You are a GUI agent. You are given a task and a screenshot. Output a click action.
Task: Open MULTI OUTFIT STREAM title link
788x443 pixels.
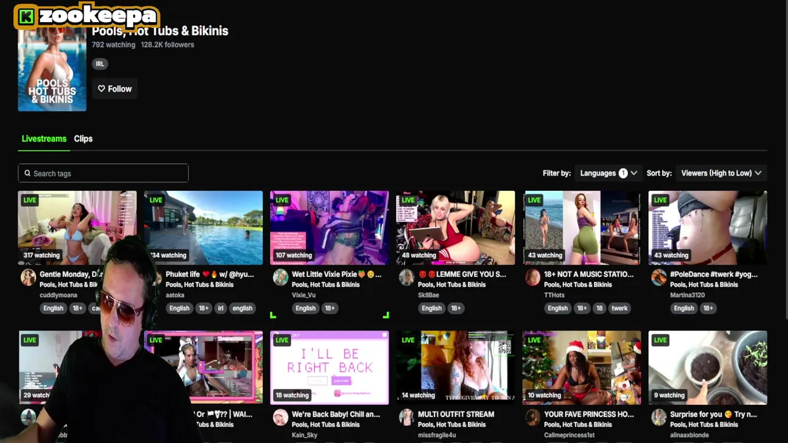tap(456, 415)
